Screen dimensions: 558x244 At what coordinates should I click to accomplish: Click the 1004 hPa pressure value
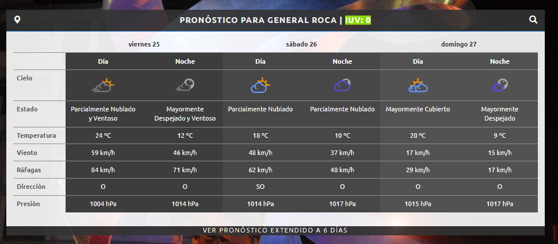[x=103, y=204]
